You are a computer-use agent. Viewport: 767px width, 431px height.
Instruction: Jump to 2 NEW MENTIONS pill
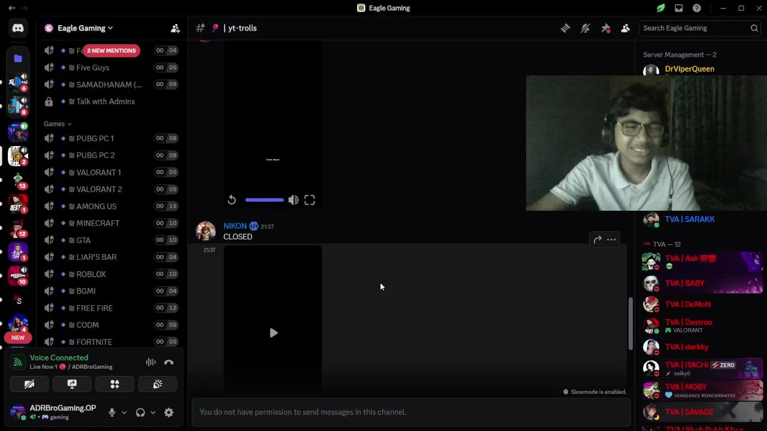111,50
